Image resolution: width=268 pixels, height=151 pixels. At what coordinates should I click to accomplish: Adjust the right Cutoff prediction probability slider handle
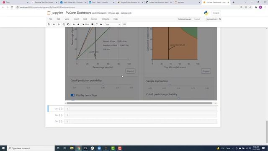(179, 99)
